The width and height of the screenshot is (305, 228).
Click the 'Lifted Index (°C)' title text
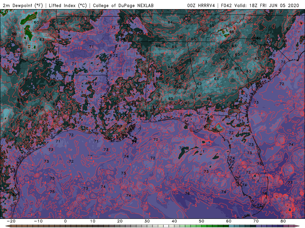(68, 5)
